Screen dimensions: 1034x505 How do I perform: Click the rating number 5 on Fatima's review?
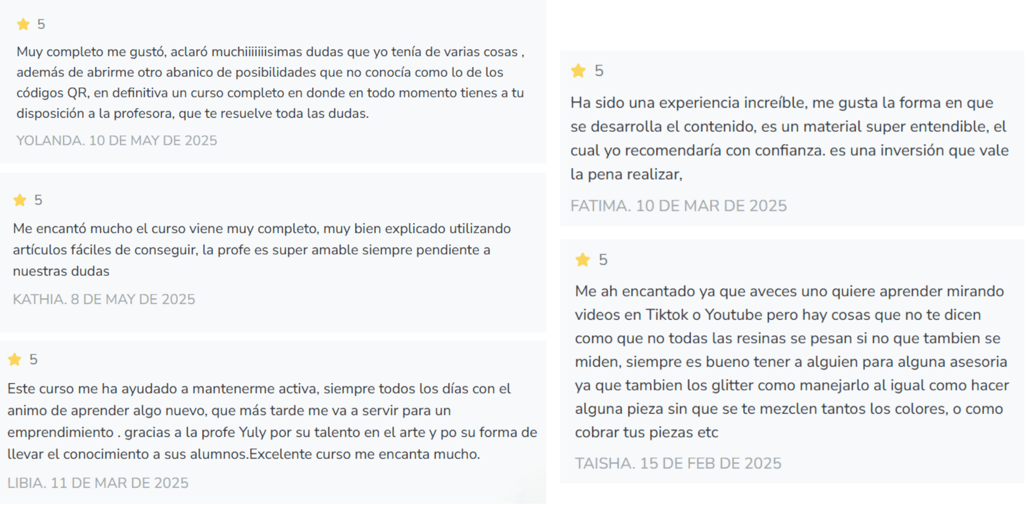pos(599,71)
